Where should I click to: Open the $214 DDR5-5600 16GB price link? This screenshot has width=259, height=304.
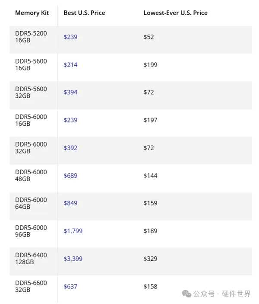[70, 65]
